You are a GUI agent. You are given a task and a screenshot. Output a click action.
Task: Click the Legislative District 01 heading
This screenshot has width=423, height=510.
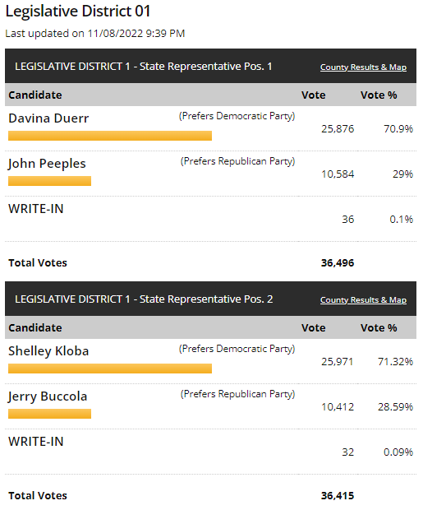[x=78, y=12]
